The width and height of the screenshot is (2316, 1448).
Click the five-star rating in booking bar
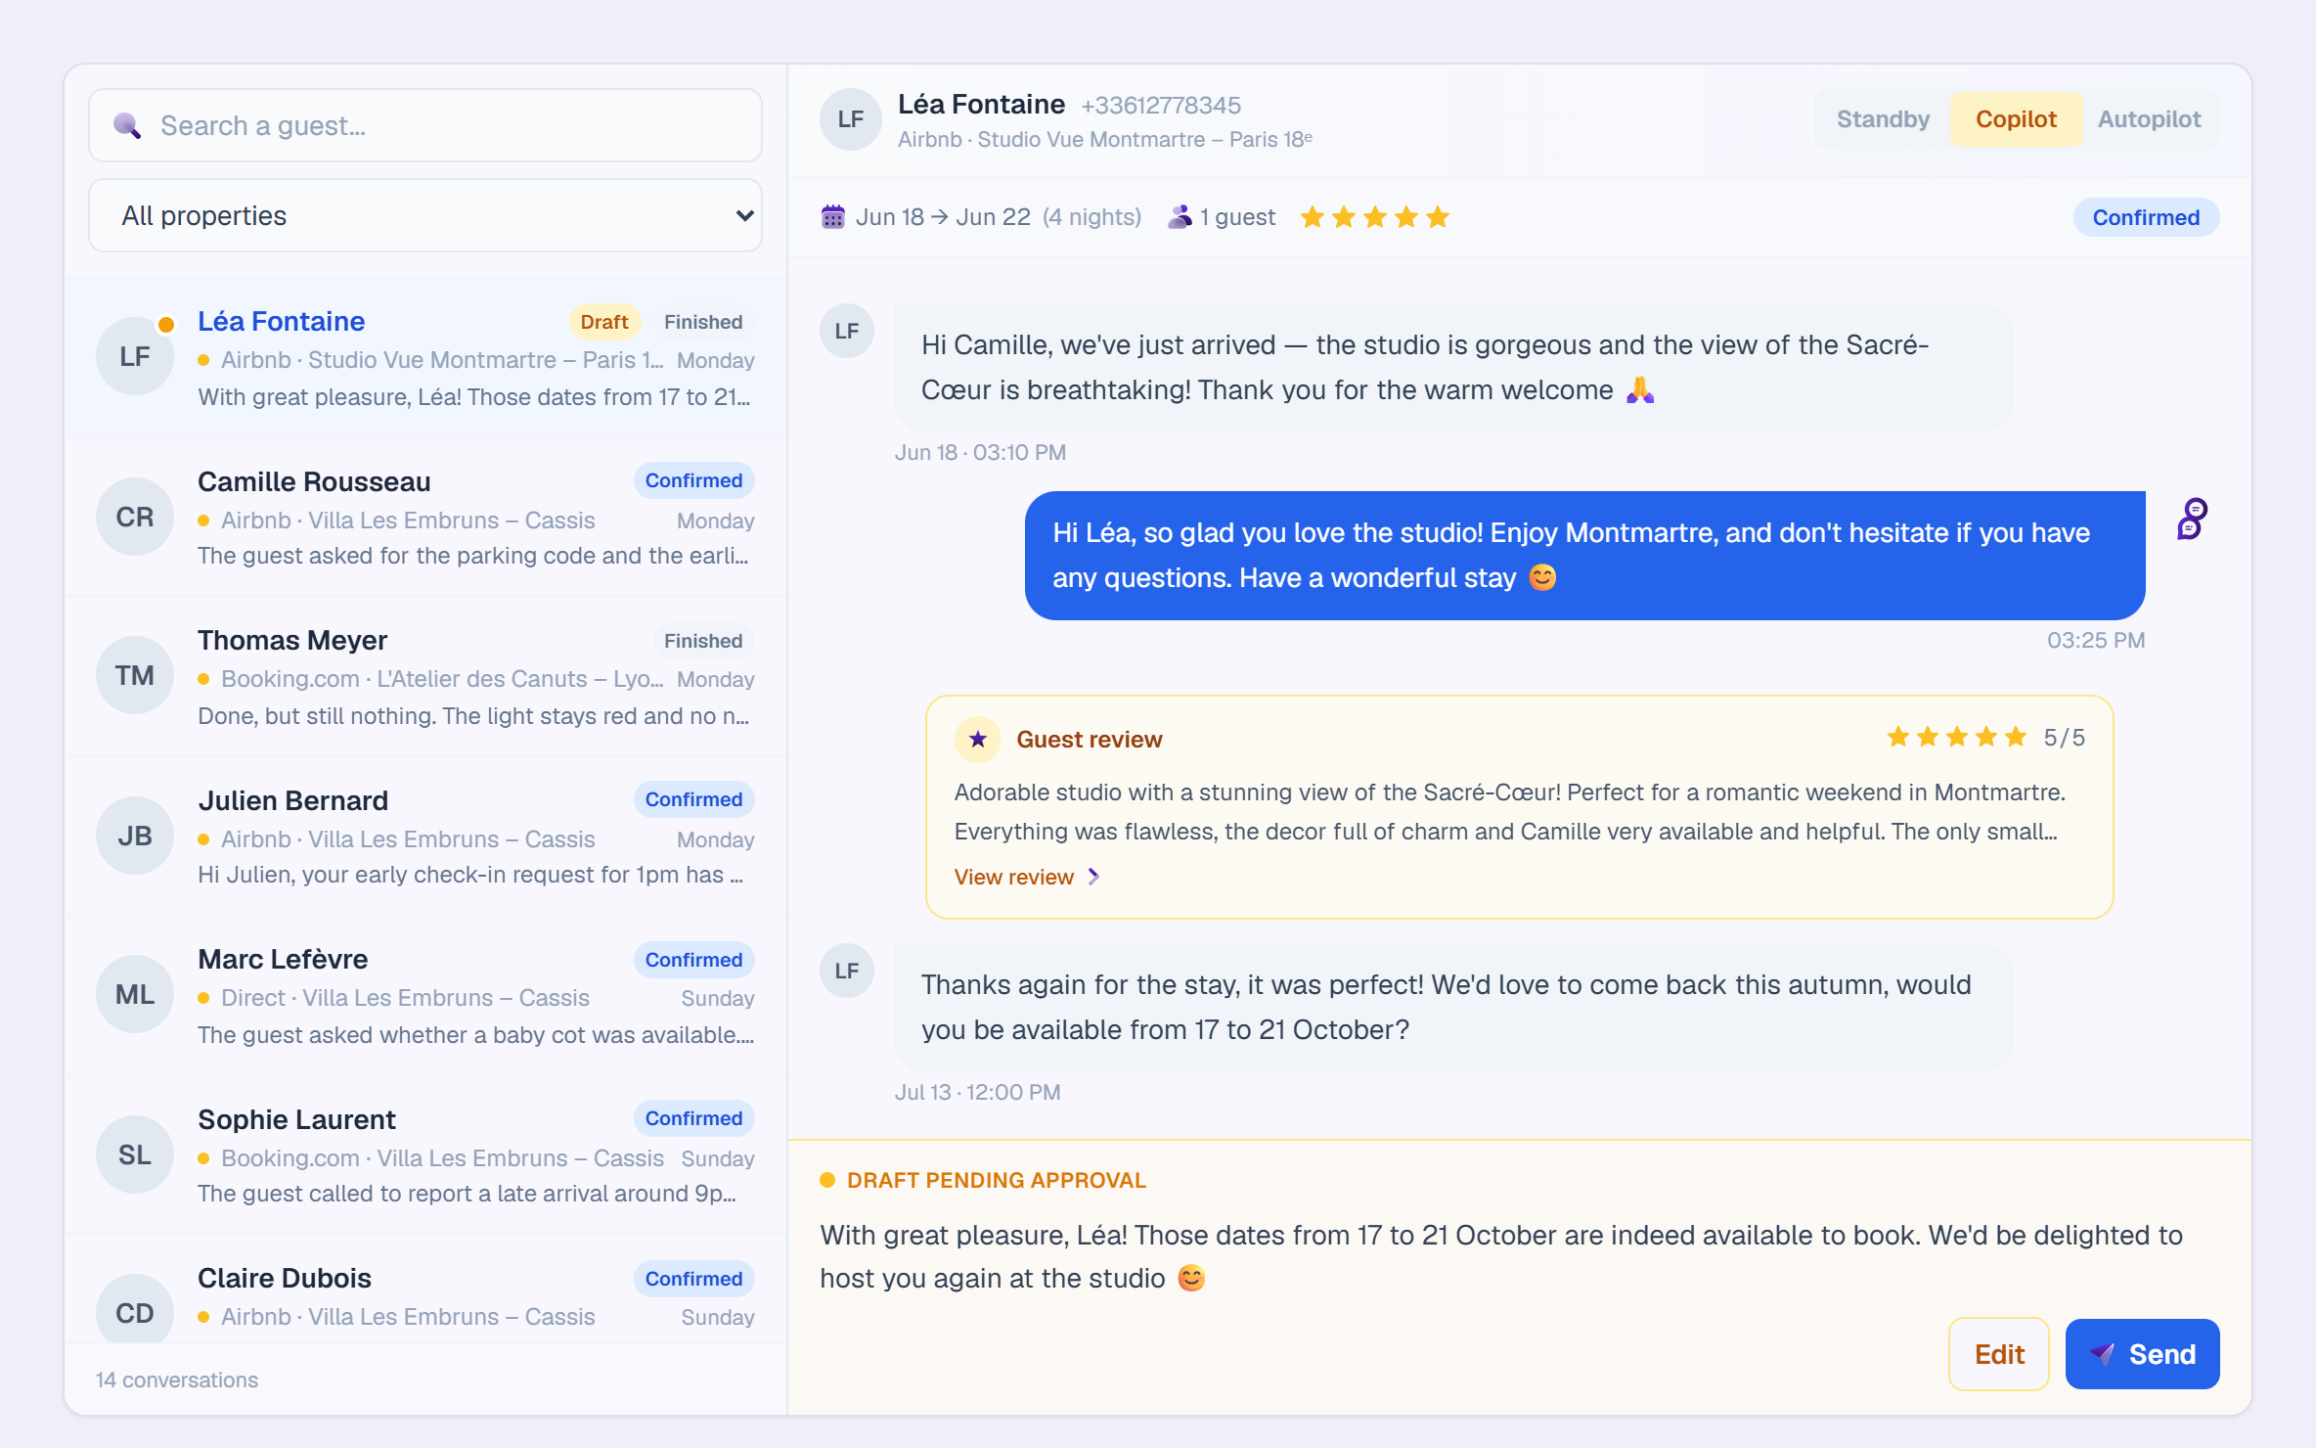pyautogui.click(x=1375, y=217)
